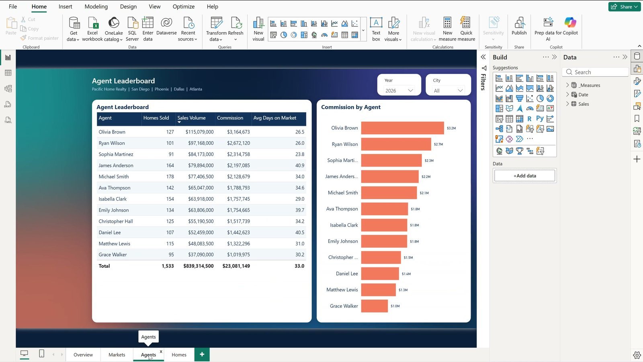Select donut chart visual in Build pane

(550, 98)
